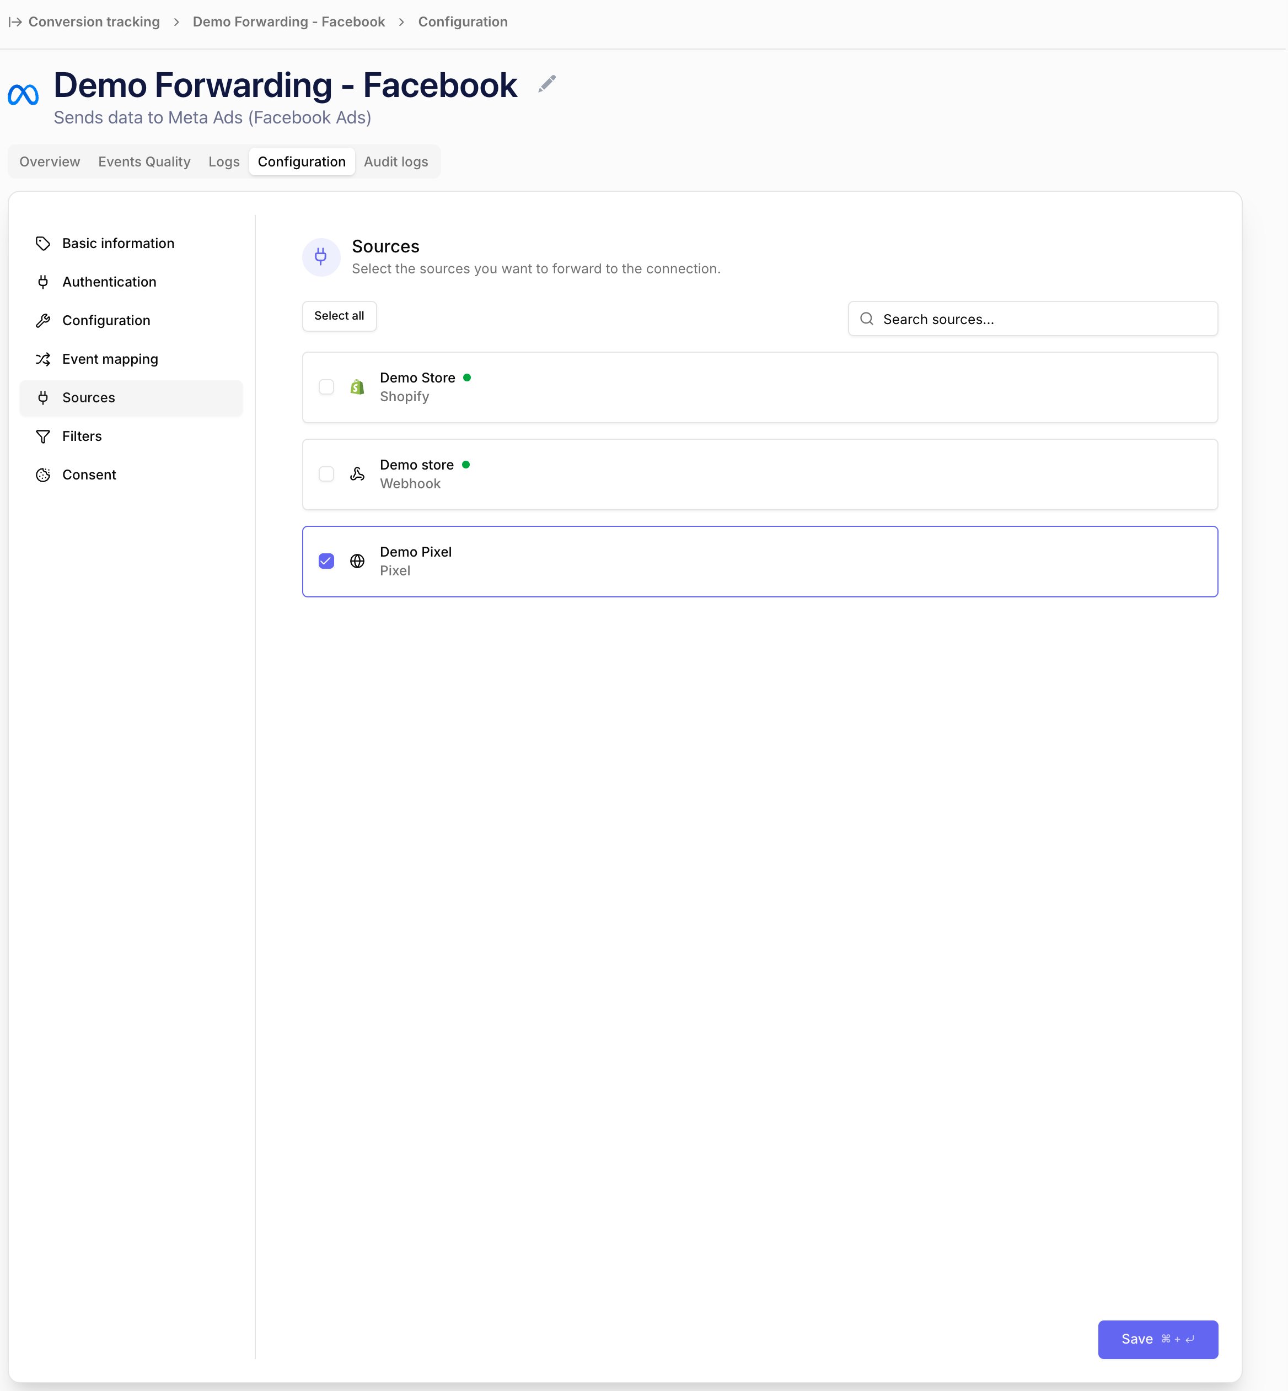Open the Authentication section

point(131,282)
